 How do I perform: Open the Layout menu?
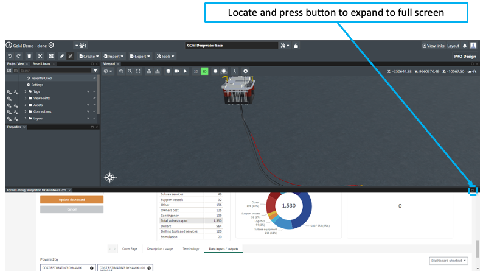point(453,46)
